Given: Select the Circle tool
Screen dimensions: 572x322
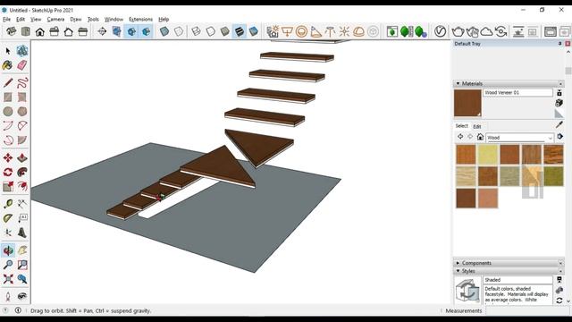Looking at the screenshot, I should (8, 111).
